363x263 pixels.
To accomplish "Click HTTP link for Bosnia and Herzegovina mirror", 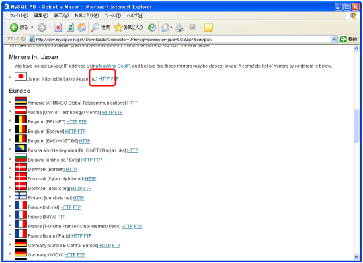I will point(132,150).
